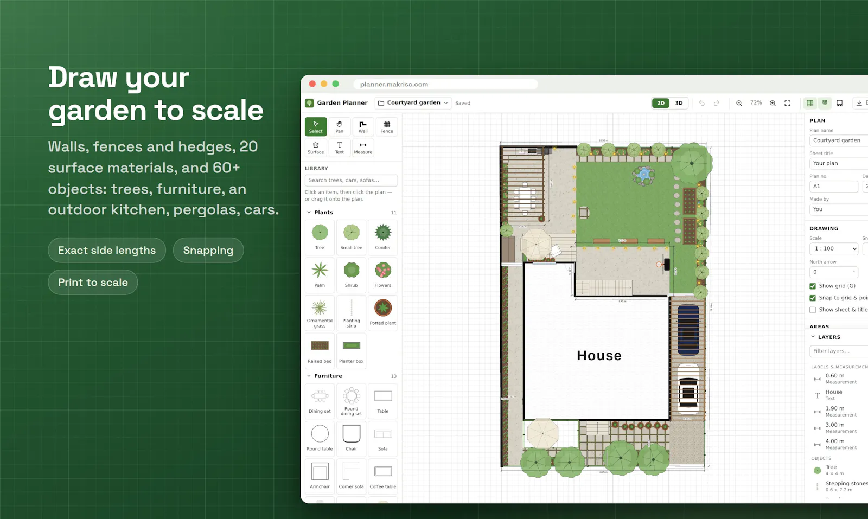Pick the Measure tool
The image size is (868, 519).
coord(363,148)
